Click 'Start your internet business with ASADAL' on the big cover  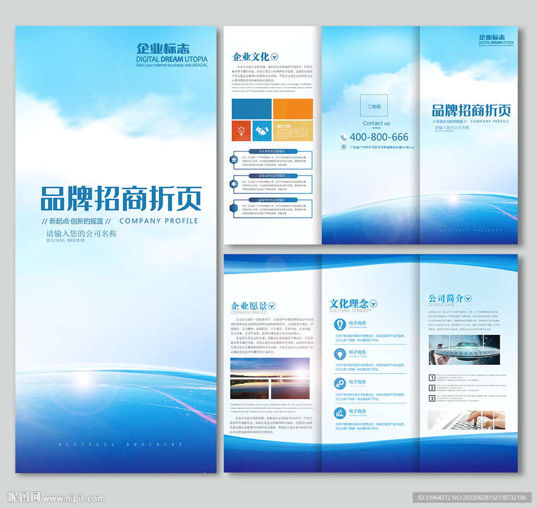[172, 65]
